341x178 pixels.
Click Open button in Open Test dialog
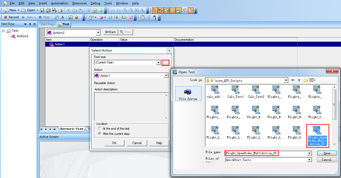click(x=327, y=153)
